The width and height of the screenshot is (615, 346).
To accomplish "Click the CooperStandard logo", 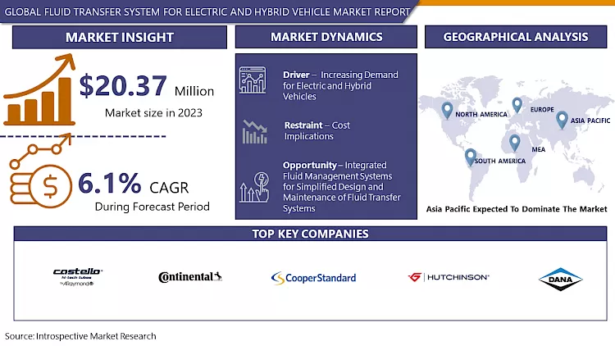I will [x=313, y=278].
